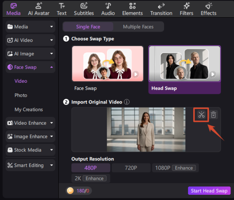234x200 pixels.
Task: Open the Media tab in top toolbar
Action: click(14, 9)
